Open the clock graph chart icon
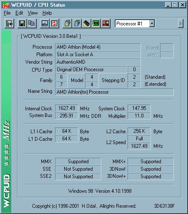 pyautogui.click(x=45, y=23)
